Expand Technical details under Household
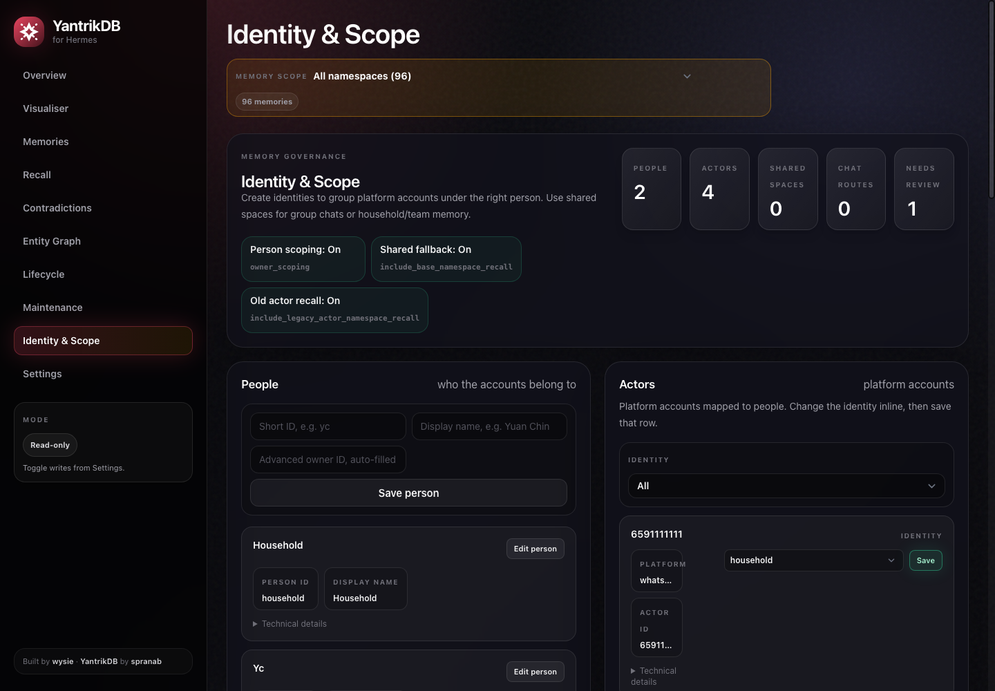995x691 pixels. point(290,624)
